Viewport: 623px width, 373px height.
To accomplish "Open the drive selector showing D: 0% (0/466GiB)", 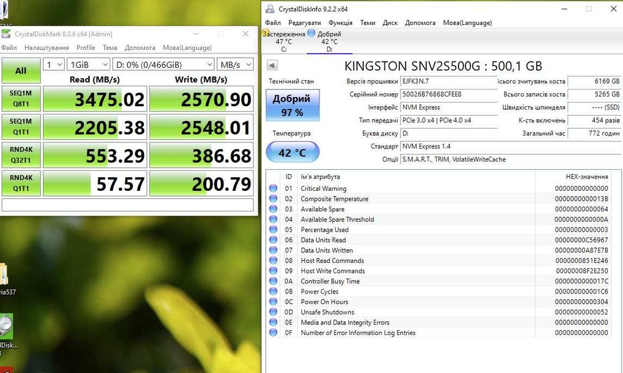I will click(x=163, y=65).
